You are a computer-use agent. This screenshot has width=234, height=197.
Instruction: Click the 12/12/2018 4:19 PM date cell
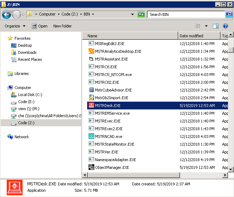[x=197, y=160]
